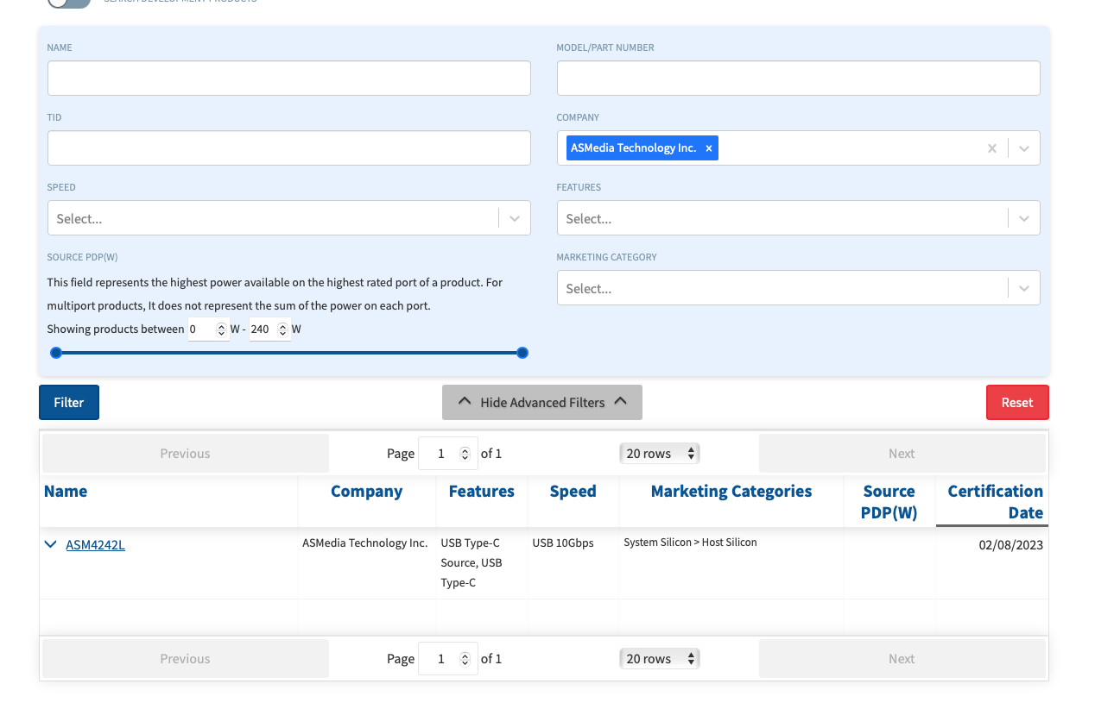The height and width of the screenshot is (709, 1095).
Task: Click the top Next page button
Action: [x=902, y=454]
